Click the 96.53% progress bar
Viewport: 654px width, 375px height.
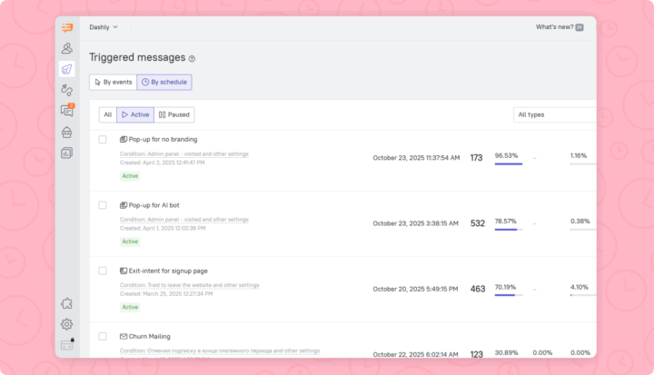(508, 164)
